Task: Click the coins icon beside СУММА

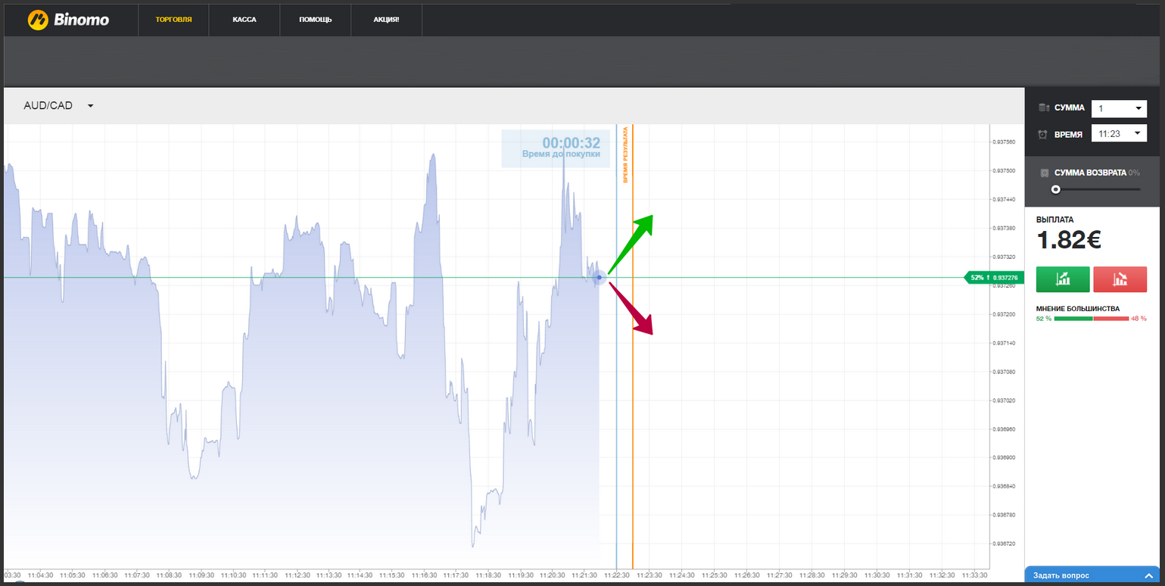Action: [x=1044, y=108]
